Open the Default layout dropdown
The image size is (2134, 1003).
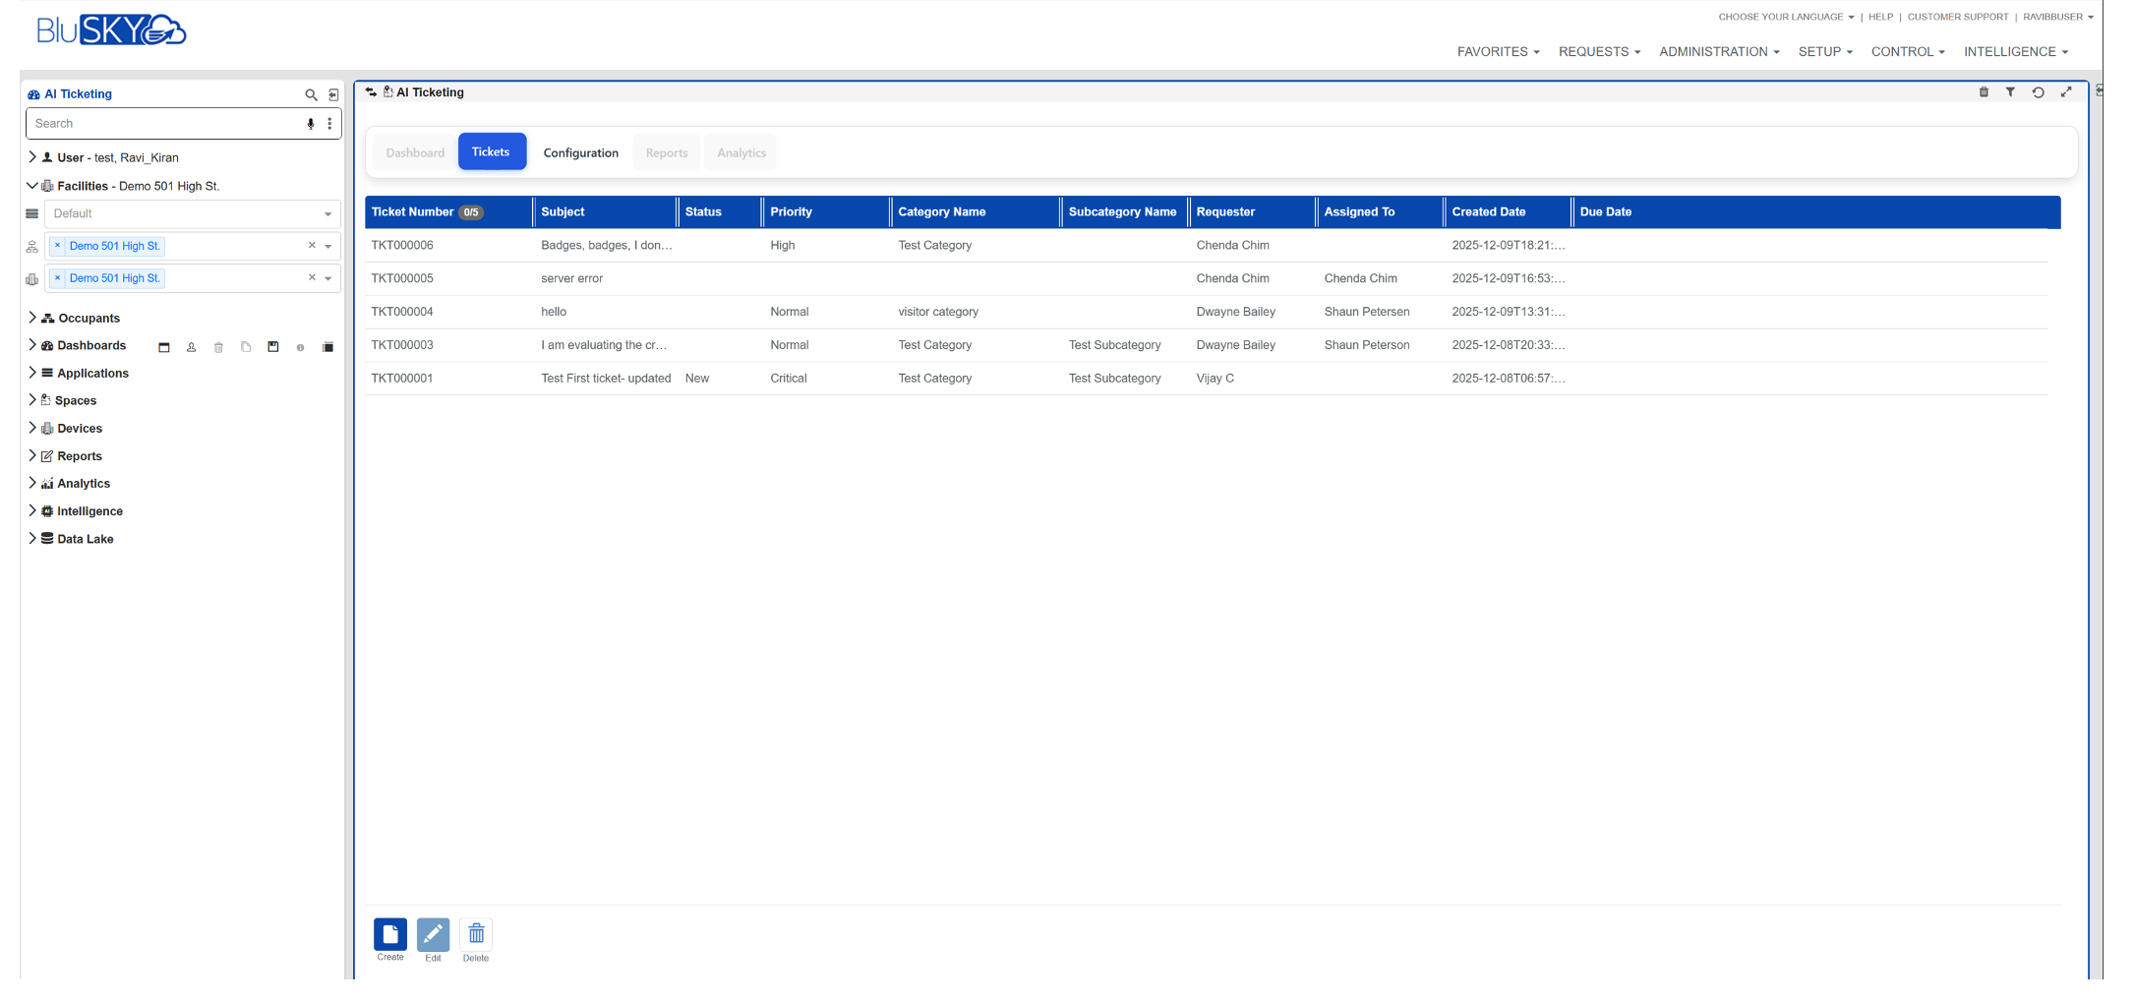(191, 214)
